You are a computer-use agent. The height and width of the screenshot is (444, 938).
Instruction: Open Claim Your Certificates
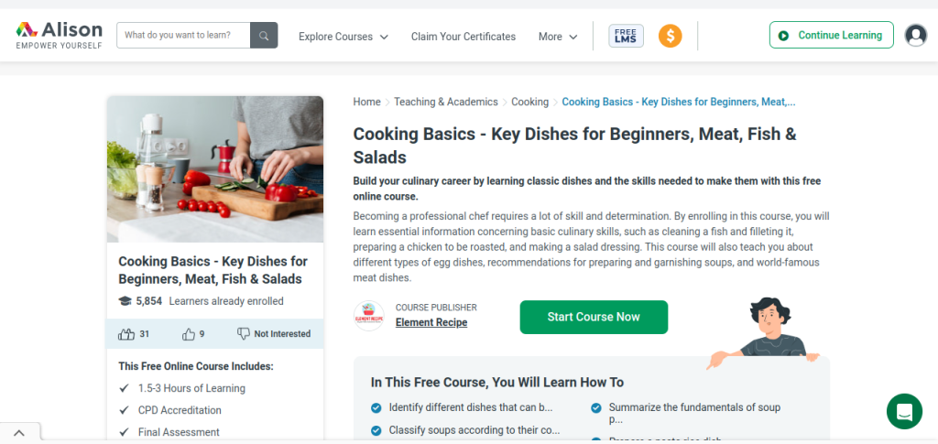(x=463, y=37)
